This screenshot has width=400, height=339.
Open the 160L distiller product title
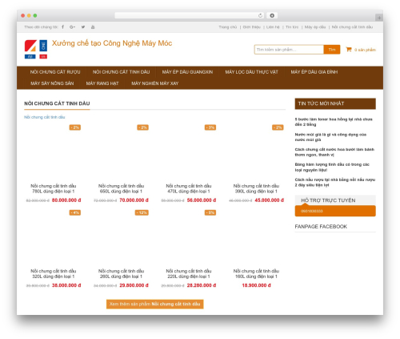[x=256, y=274]
